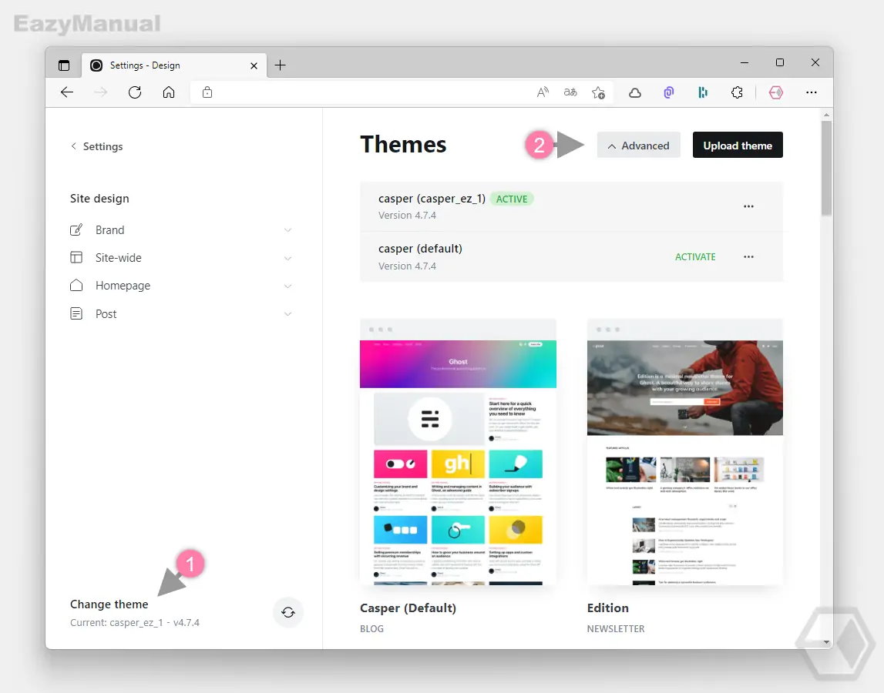Click the Site design heading
The width and height of the screenshot is (884, 693).
99,199
